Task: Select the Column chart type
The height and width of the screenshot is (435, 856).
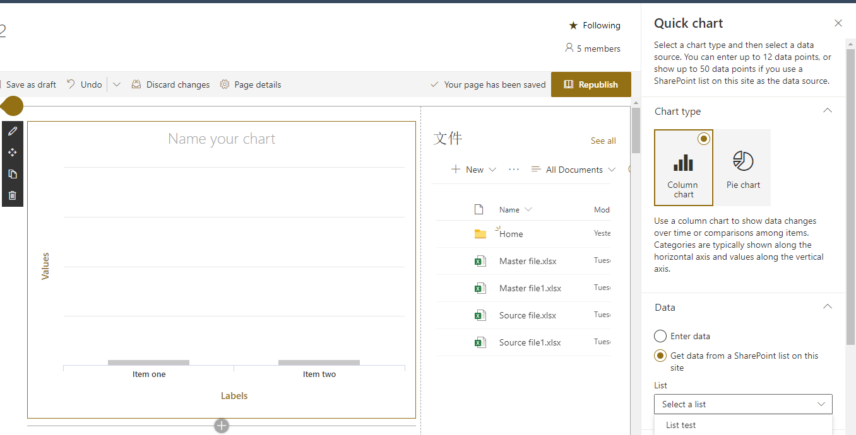Action: click(x=684, y=168)
